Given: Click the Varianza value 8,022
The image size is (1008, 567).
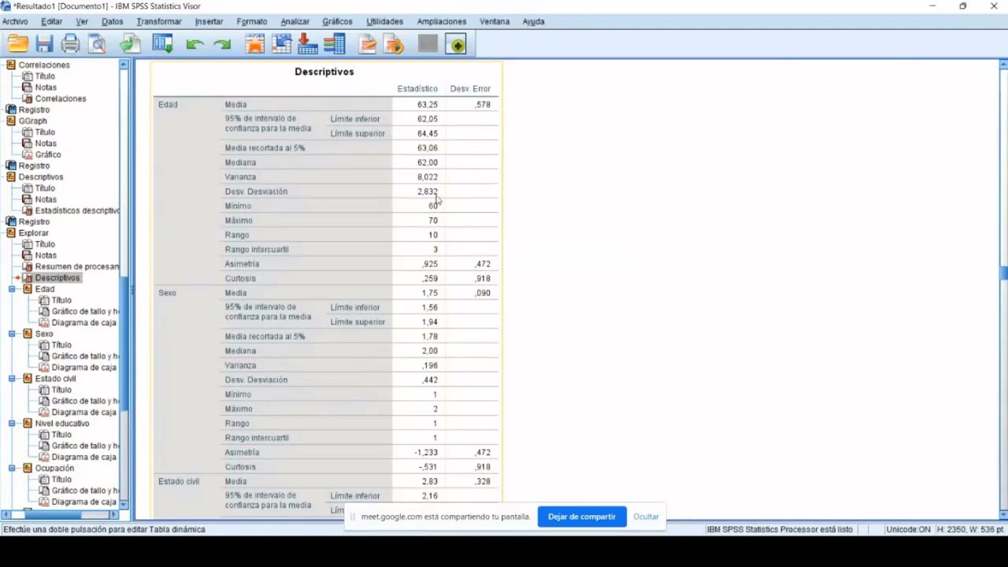Looking at the screenshot, I should coord(428,177).
